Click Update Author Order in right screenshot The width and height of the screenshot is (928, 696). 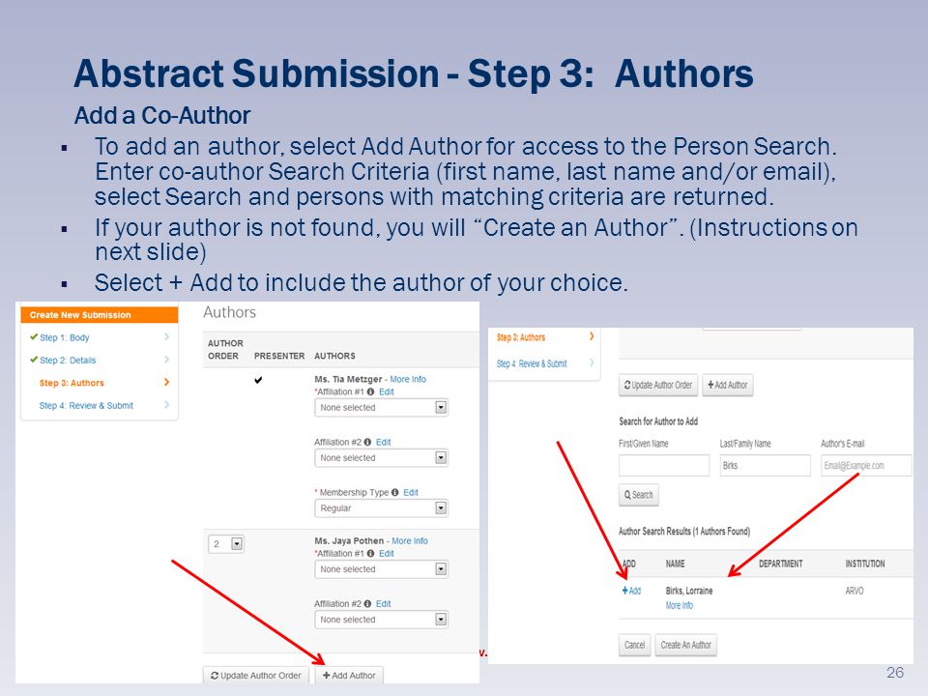(658, 386)
